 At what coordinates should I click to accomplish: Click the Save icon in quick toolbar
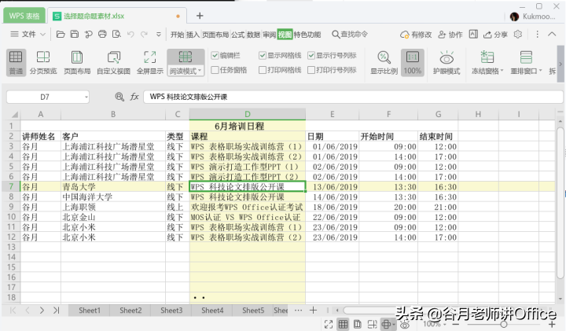pyautogui.click(x=75, y=35)
